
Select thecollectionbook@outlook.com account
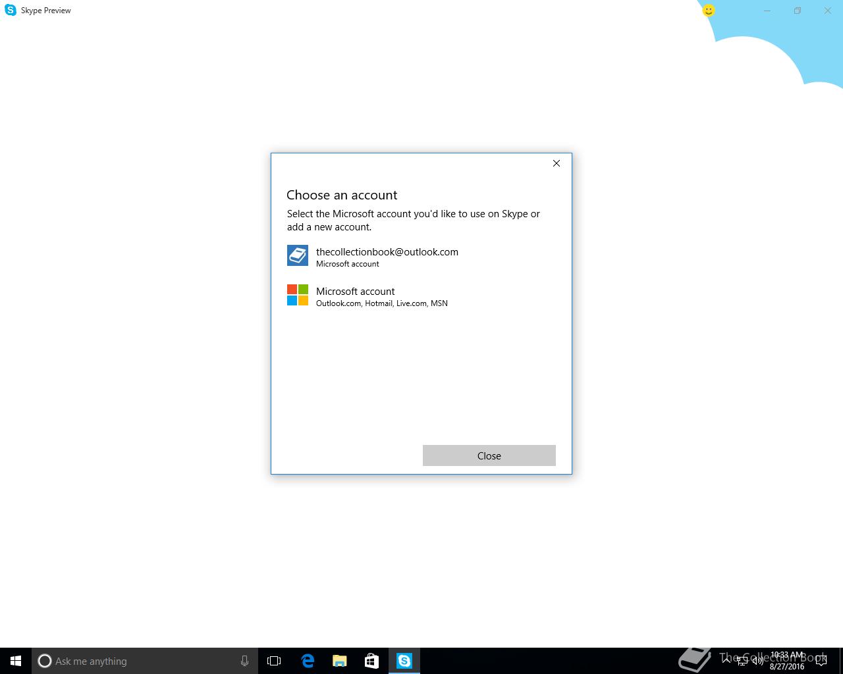click(x=421, y=256)
